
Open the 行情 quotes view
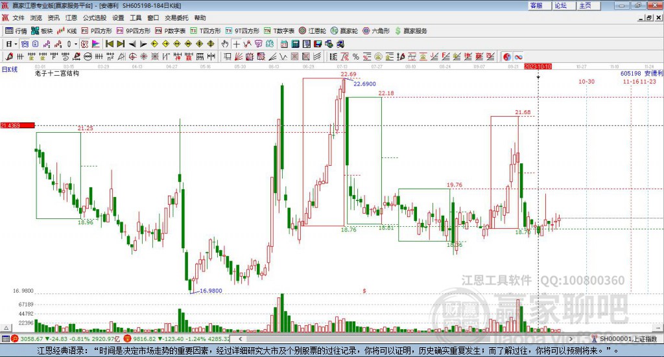click(x=16, y=31)
